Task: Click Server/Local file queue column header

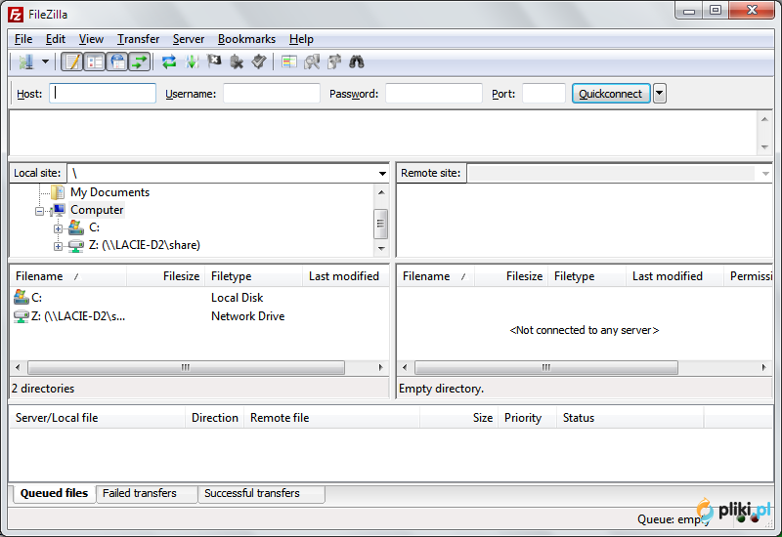Action: click(x=97, y=418)
